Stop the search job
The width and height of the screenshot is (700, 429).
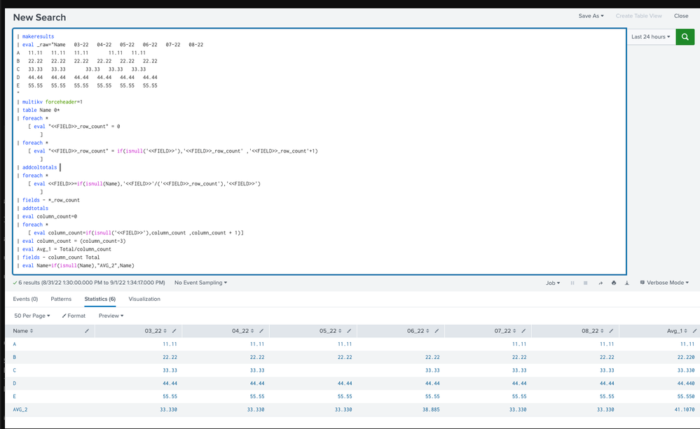click(x=586, y=283)
